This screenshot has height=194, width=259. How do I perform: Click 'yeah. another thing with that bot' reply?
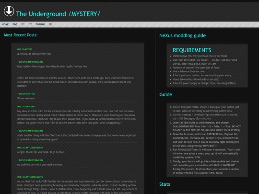pos(77,137)
